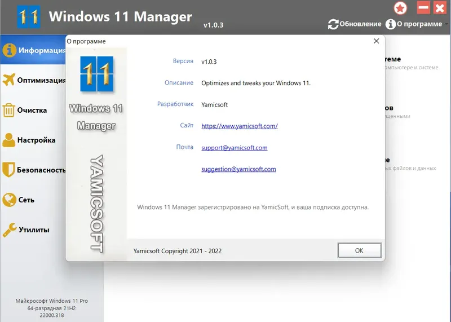Select the Безопасность section
The image size is (451, 322).
click(x=33, y=170)
